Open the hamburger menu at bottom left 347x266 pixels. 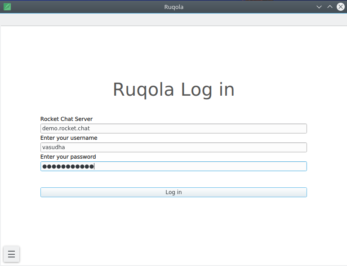click(12, 254)
